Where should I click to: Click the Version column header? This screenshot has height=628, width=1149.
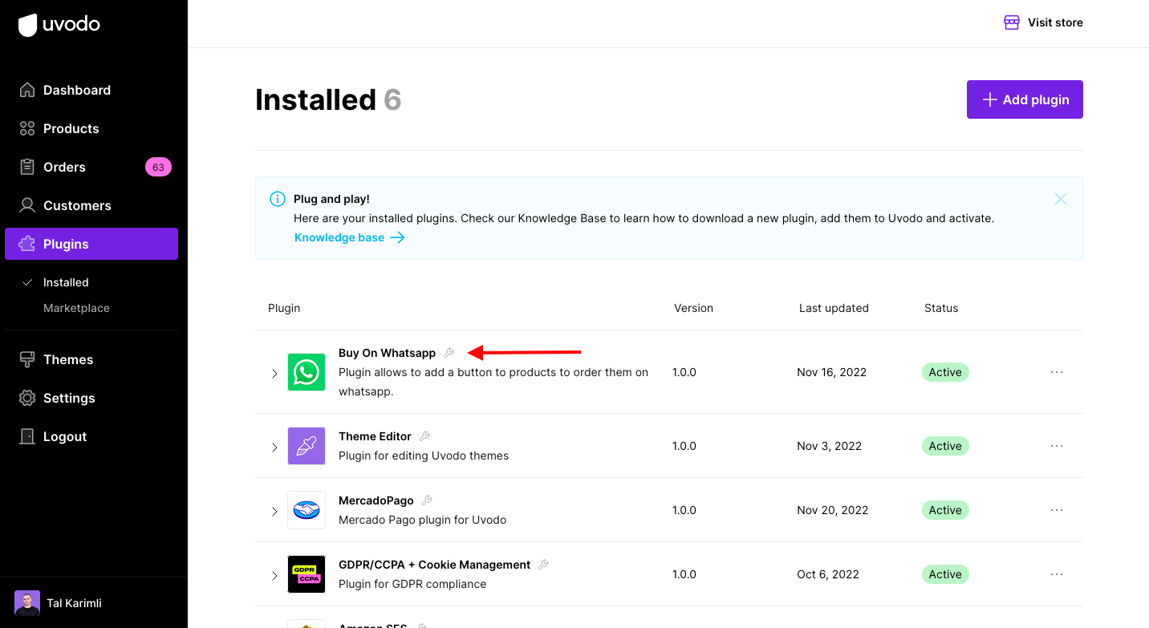(x=693, y=308)
